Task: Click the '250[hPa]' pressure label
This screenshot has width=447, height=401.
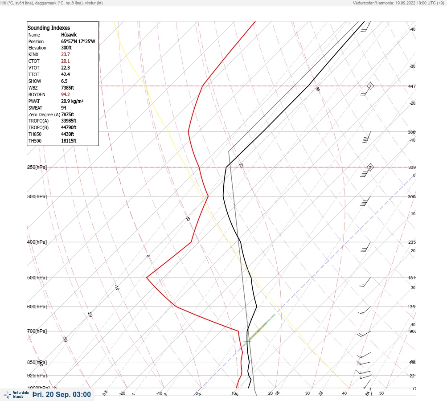Action: pos(37,167)
